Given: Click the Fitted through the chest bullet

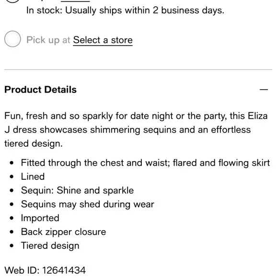Looking at the screenshot, I should tap(145, 163).
